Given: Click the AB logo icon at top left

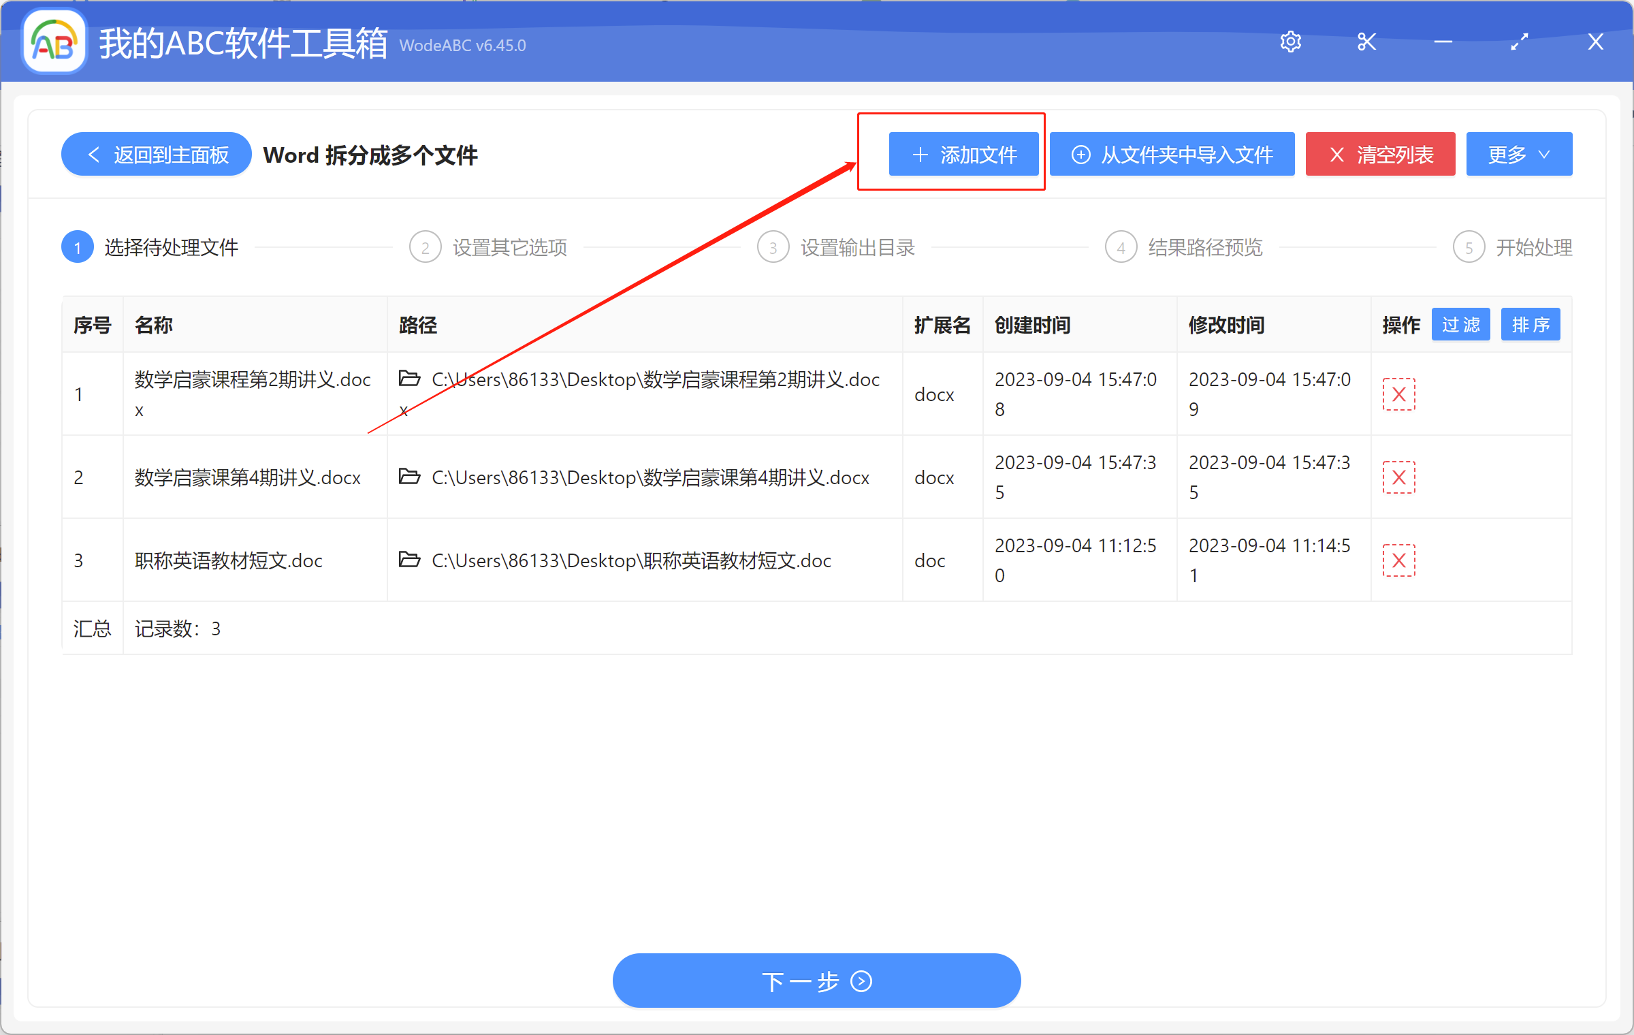Looking at the screenshot, I should click(53, 41).
